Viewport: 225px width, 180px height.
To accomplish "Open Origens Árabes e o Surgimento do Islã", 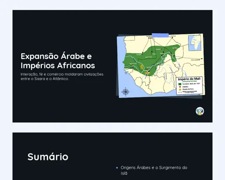I will click(x=154, y=171).
